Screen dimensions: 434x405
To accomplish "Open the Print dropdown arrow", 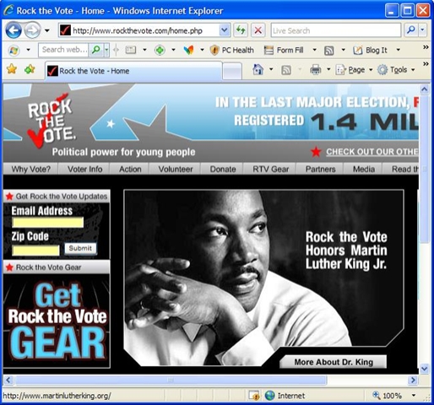I will [x=328, y=69].
